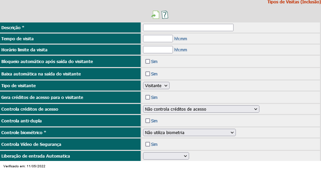Expand Liberação de entrada Automatica dropdown
Viewport: 321px width, 171px height.
166,156
